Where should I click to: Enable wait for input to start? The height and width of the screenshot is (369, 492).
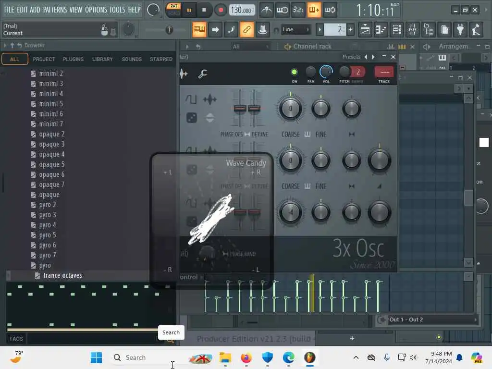point(282,10)
